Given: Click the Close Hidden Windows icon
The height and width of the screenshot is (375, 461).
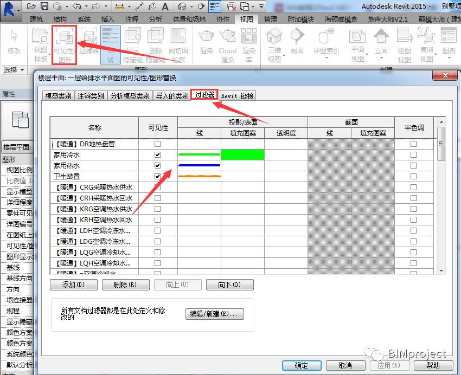Looking at the screenshot, I should pos(232,7).
